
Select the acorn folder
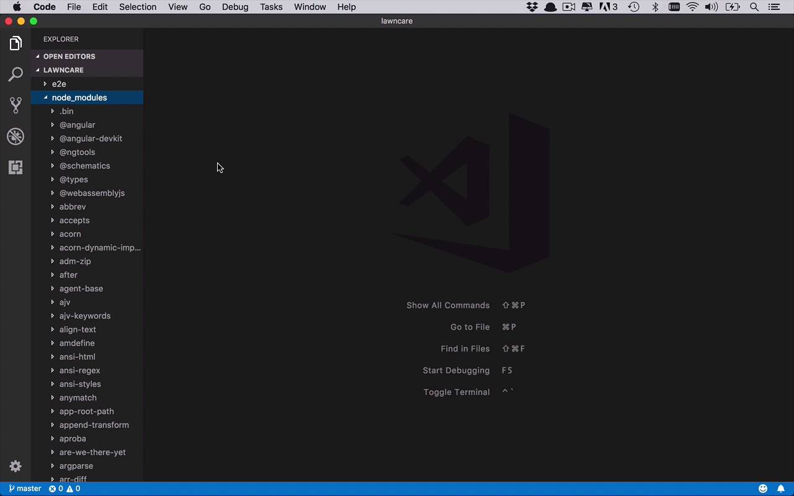(x=70, y=234)
